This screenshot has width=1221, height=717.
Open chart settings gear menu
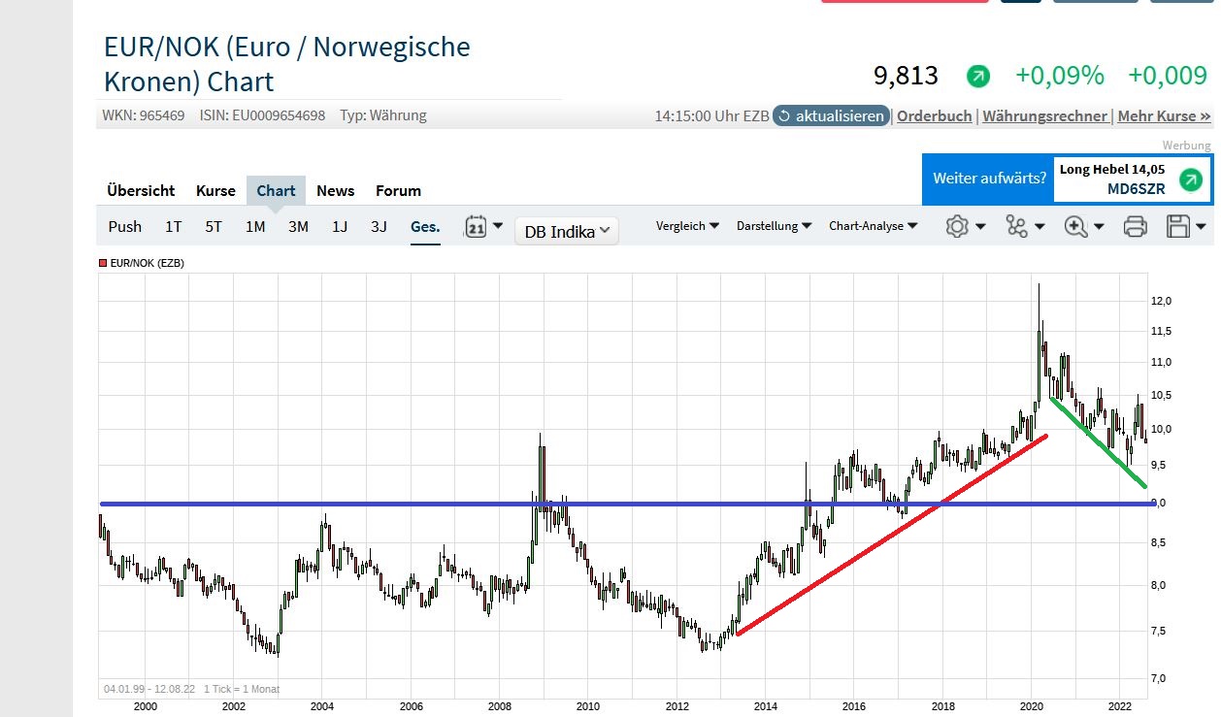[964, 227]
